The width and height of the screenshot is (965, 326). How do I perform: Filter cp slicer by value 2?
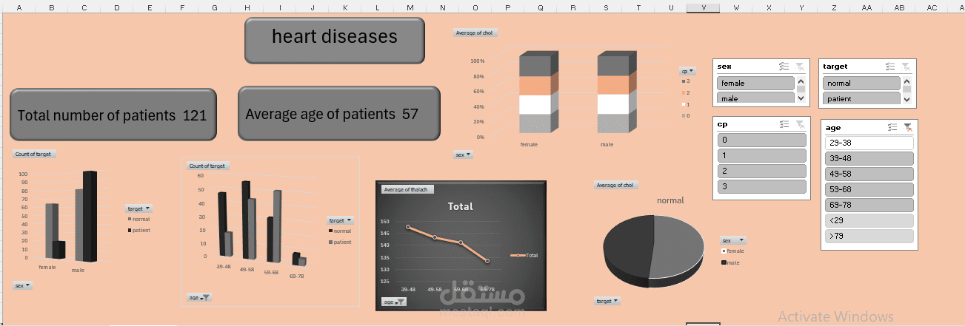[x=761, y=171]
